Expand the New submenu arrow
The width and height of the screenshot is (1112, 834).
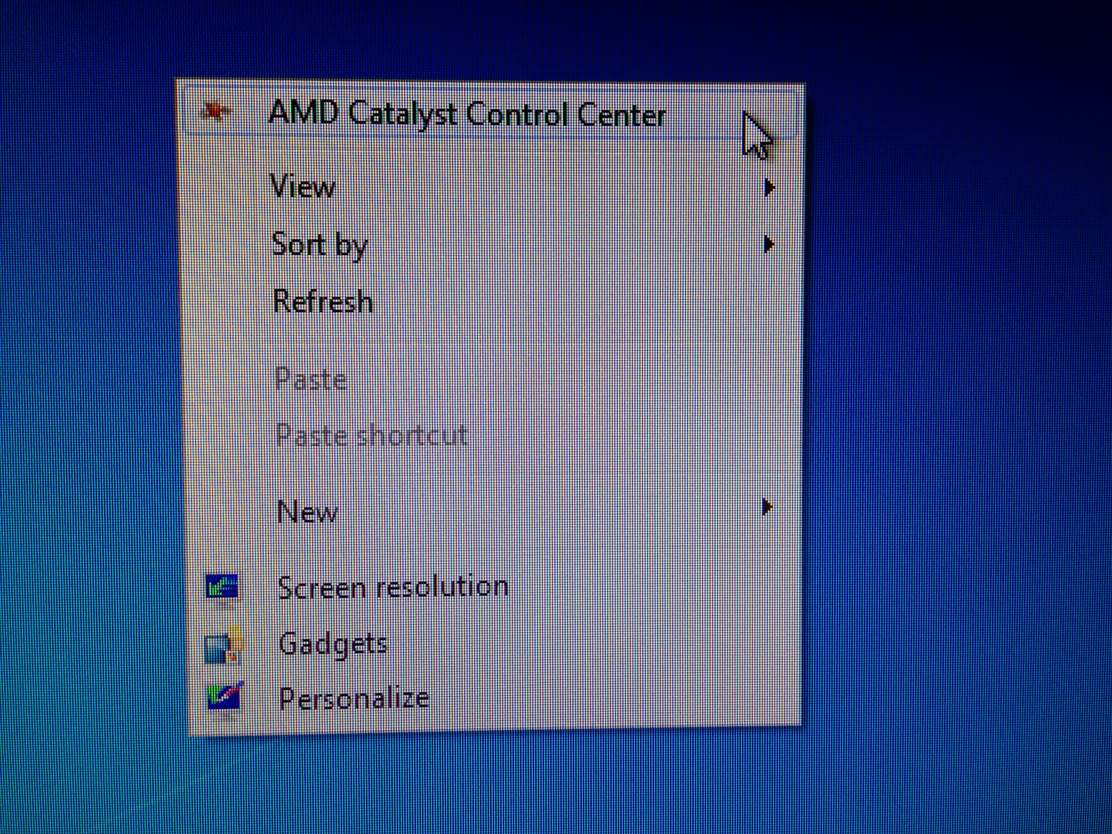click(767, 507)
